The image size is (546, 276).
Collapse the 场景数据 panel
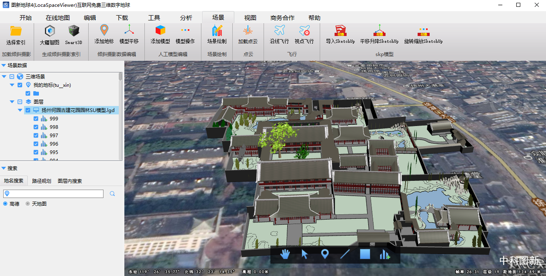(4, 65)
